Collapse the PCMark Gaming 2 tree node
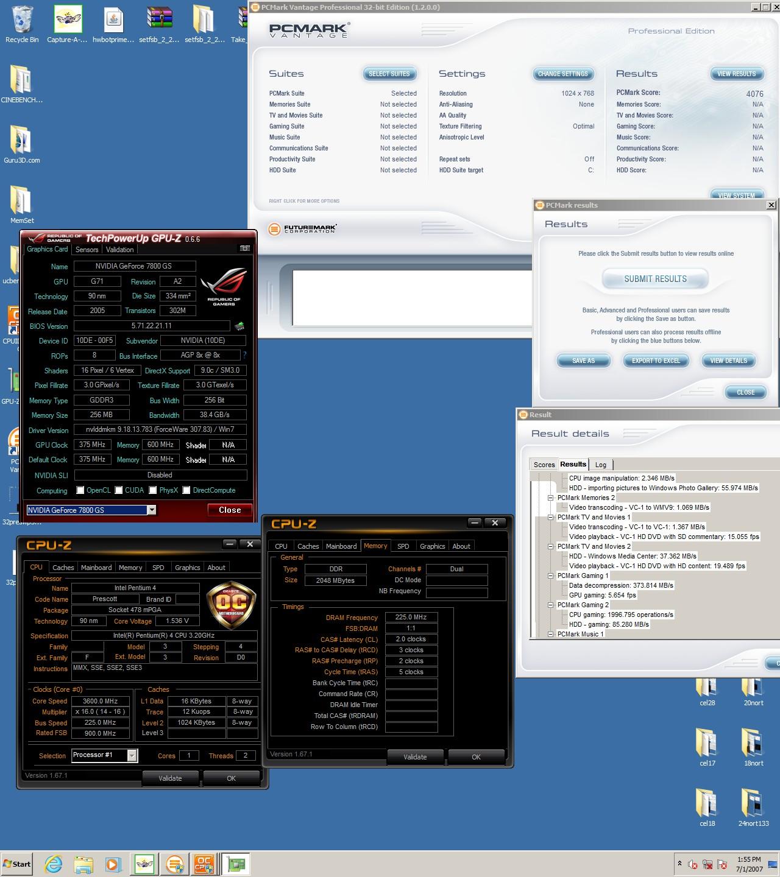Image resolution: width=780 pixels, height=877 pixels. click(550, 605)
